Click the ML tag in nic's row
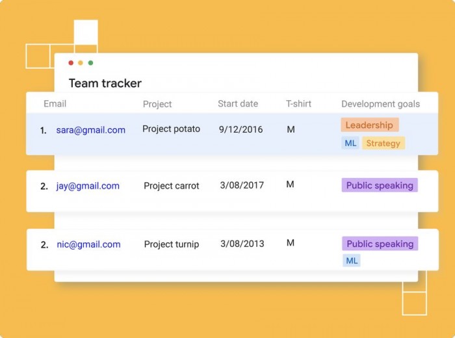Viewport: 455px width, 338px height. pos(352,260)
